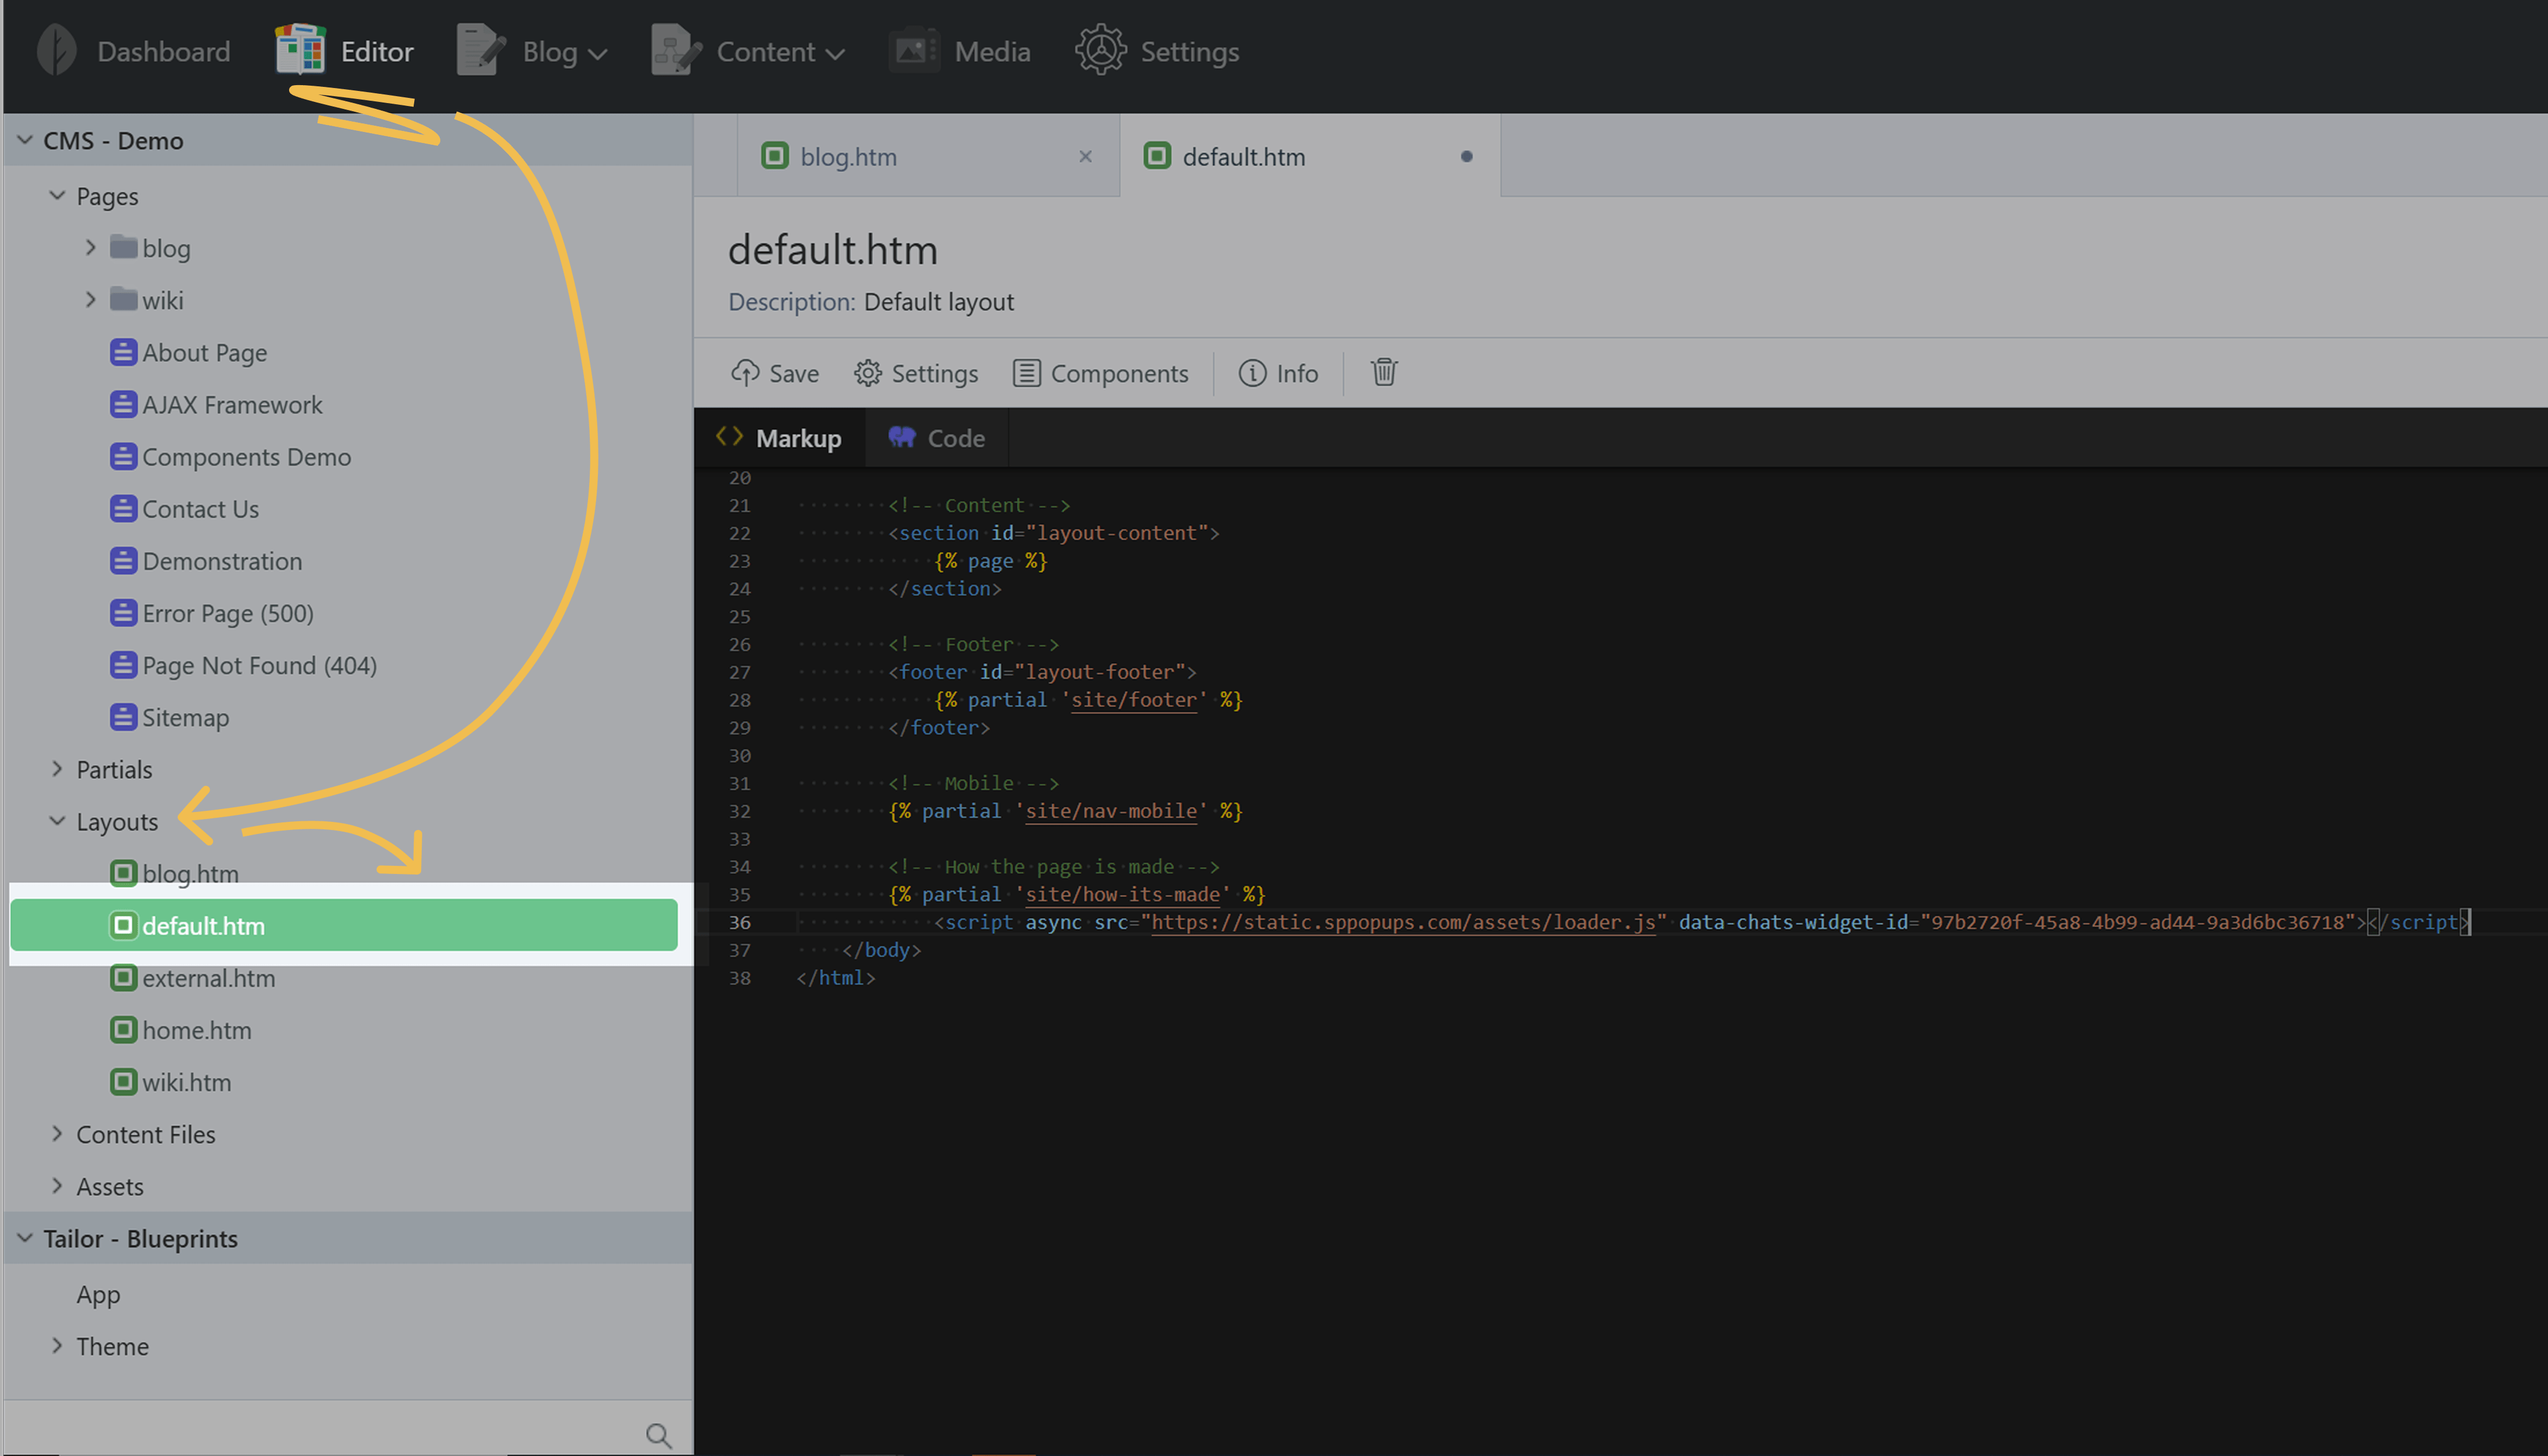The width and height of the screenshot is (2548, 1456).
Task: Open top navigation Settings gear
Action: [x=1100, y=51]
